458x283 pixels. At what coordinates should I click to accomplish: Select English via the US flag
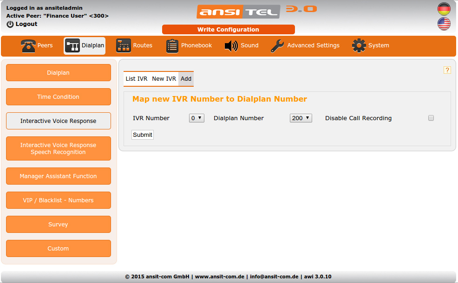point(444,24)
